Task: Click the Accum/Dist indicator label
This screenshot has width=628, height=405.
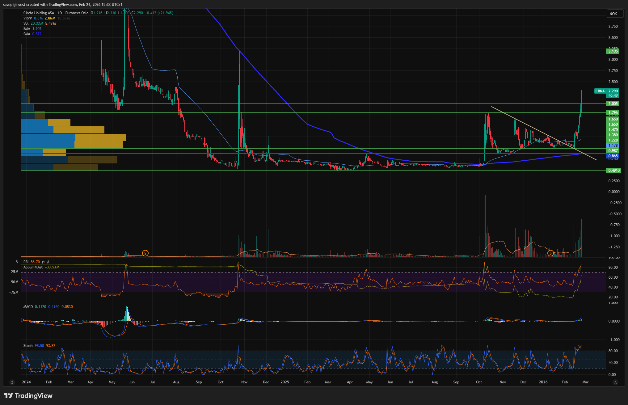Action: (33, 267)
